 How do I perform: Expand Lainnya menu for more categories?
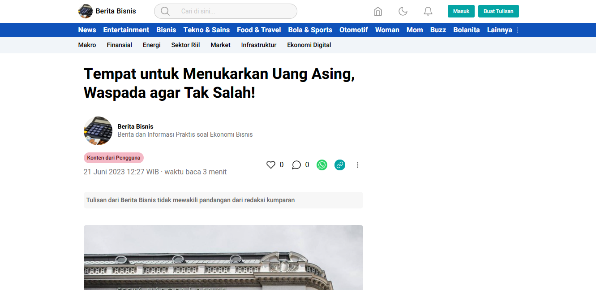point(499,30)
